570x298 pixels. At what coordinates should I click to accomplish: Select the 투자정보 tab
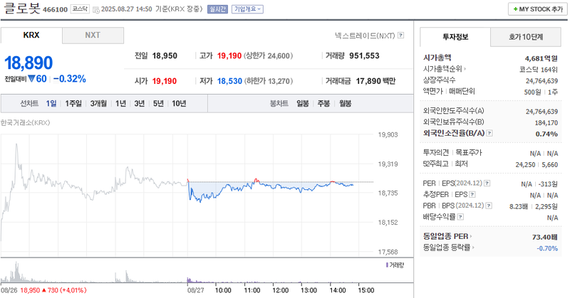tap(455, 37)
